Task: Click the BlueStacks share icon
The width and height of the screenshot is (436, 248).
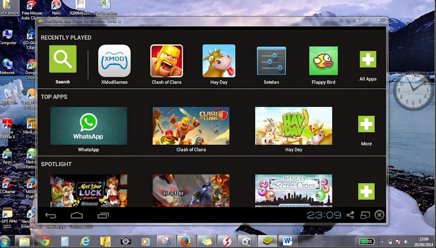Action: click(x=350, y=215)
